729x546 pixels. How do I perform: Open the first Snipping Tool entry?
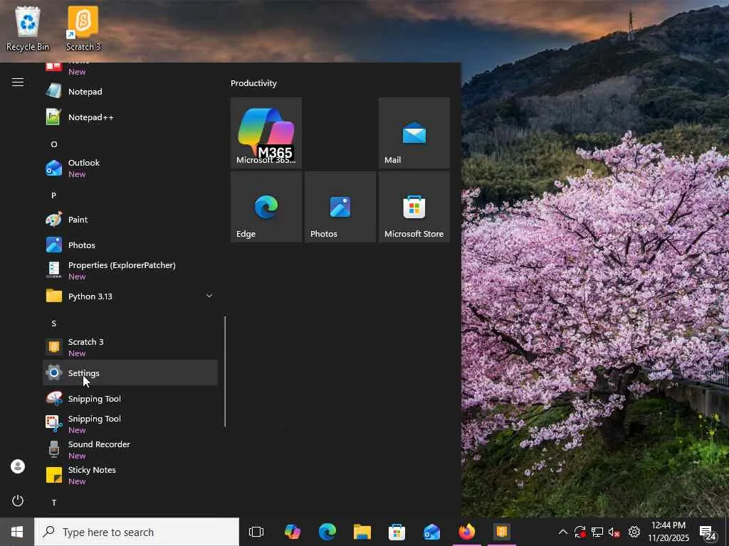click(130, 398)
